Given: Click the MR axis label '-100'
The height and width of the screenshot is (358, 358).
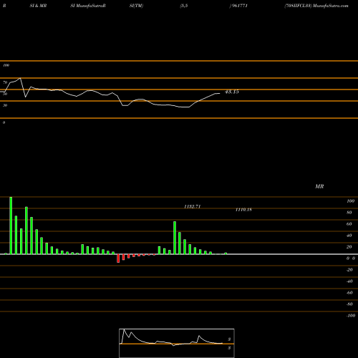Looking at the screenshot, I should [x=351, y=316].
